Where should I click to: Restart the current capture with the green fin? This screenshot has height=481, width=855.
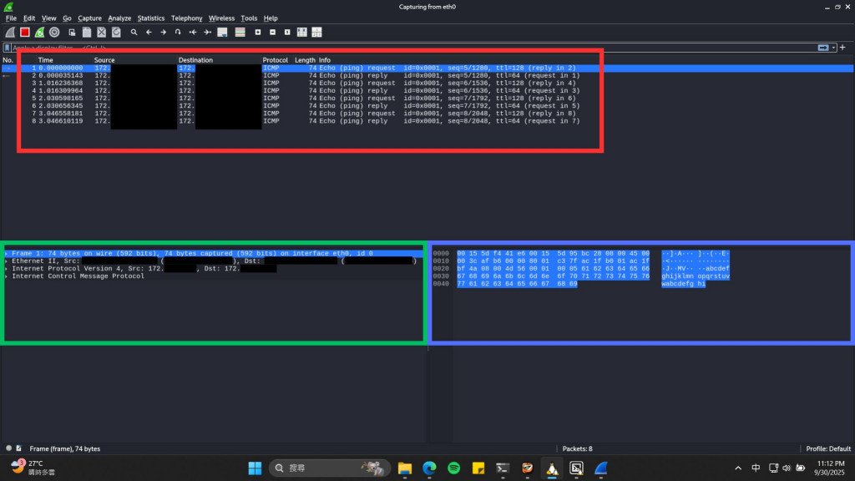click(39, 33)
